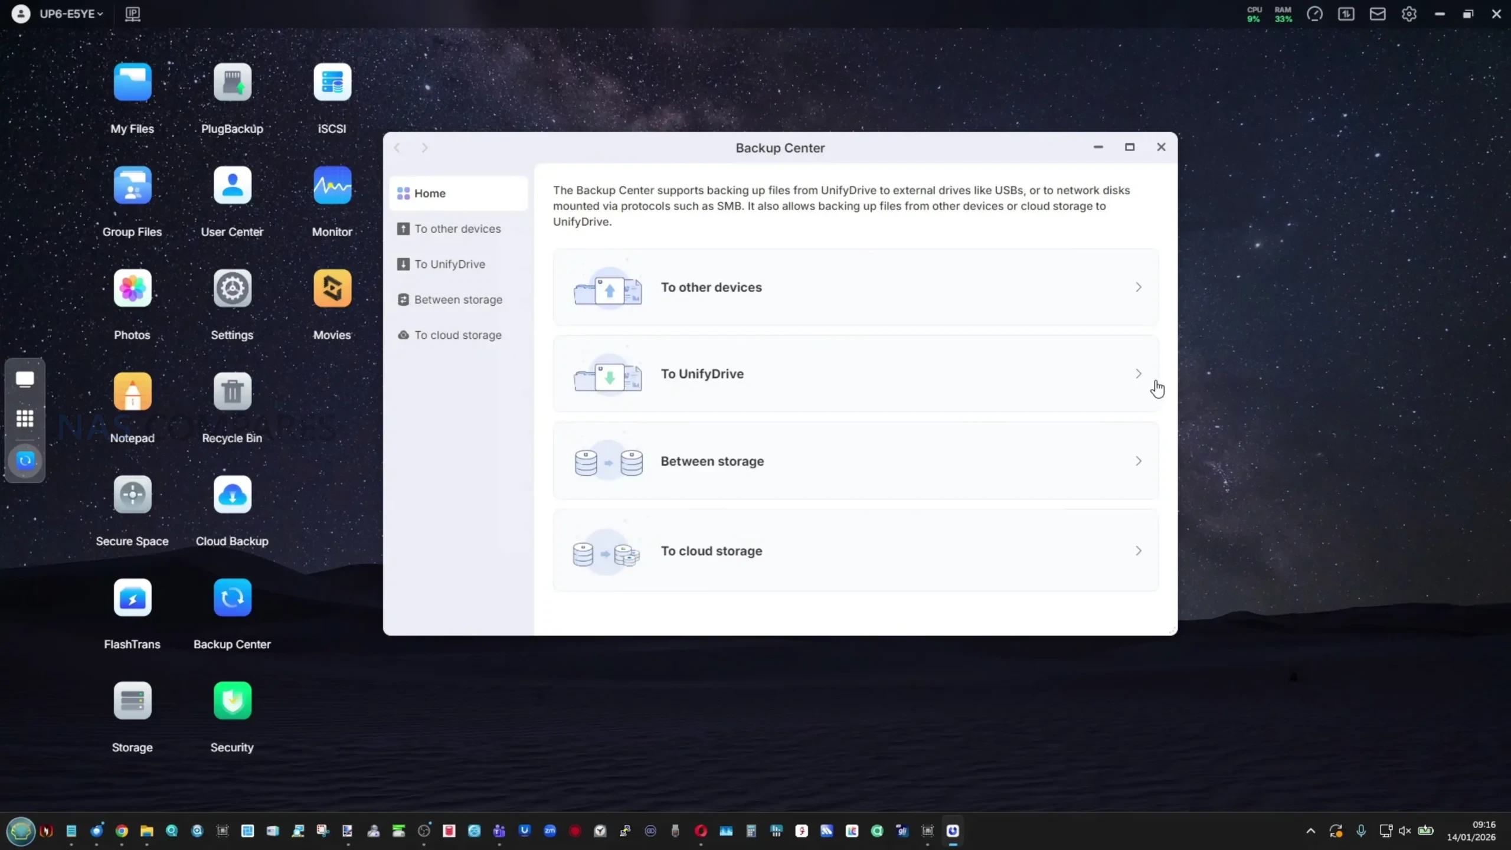
Task: Open the top bar settings gear
Action: 1409,14
